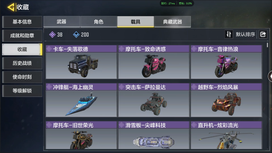The width and height of the screenshot is (272, 153).
Task: Switch to the 武器 tab
Action: [x=62, y=22]
